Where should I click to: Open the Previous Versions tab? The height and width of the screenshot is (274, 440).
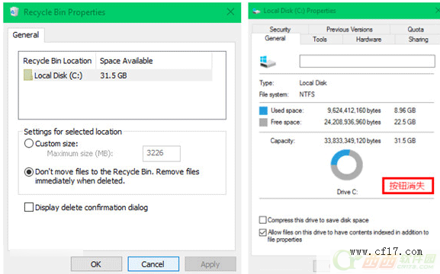(349, 29)
